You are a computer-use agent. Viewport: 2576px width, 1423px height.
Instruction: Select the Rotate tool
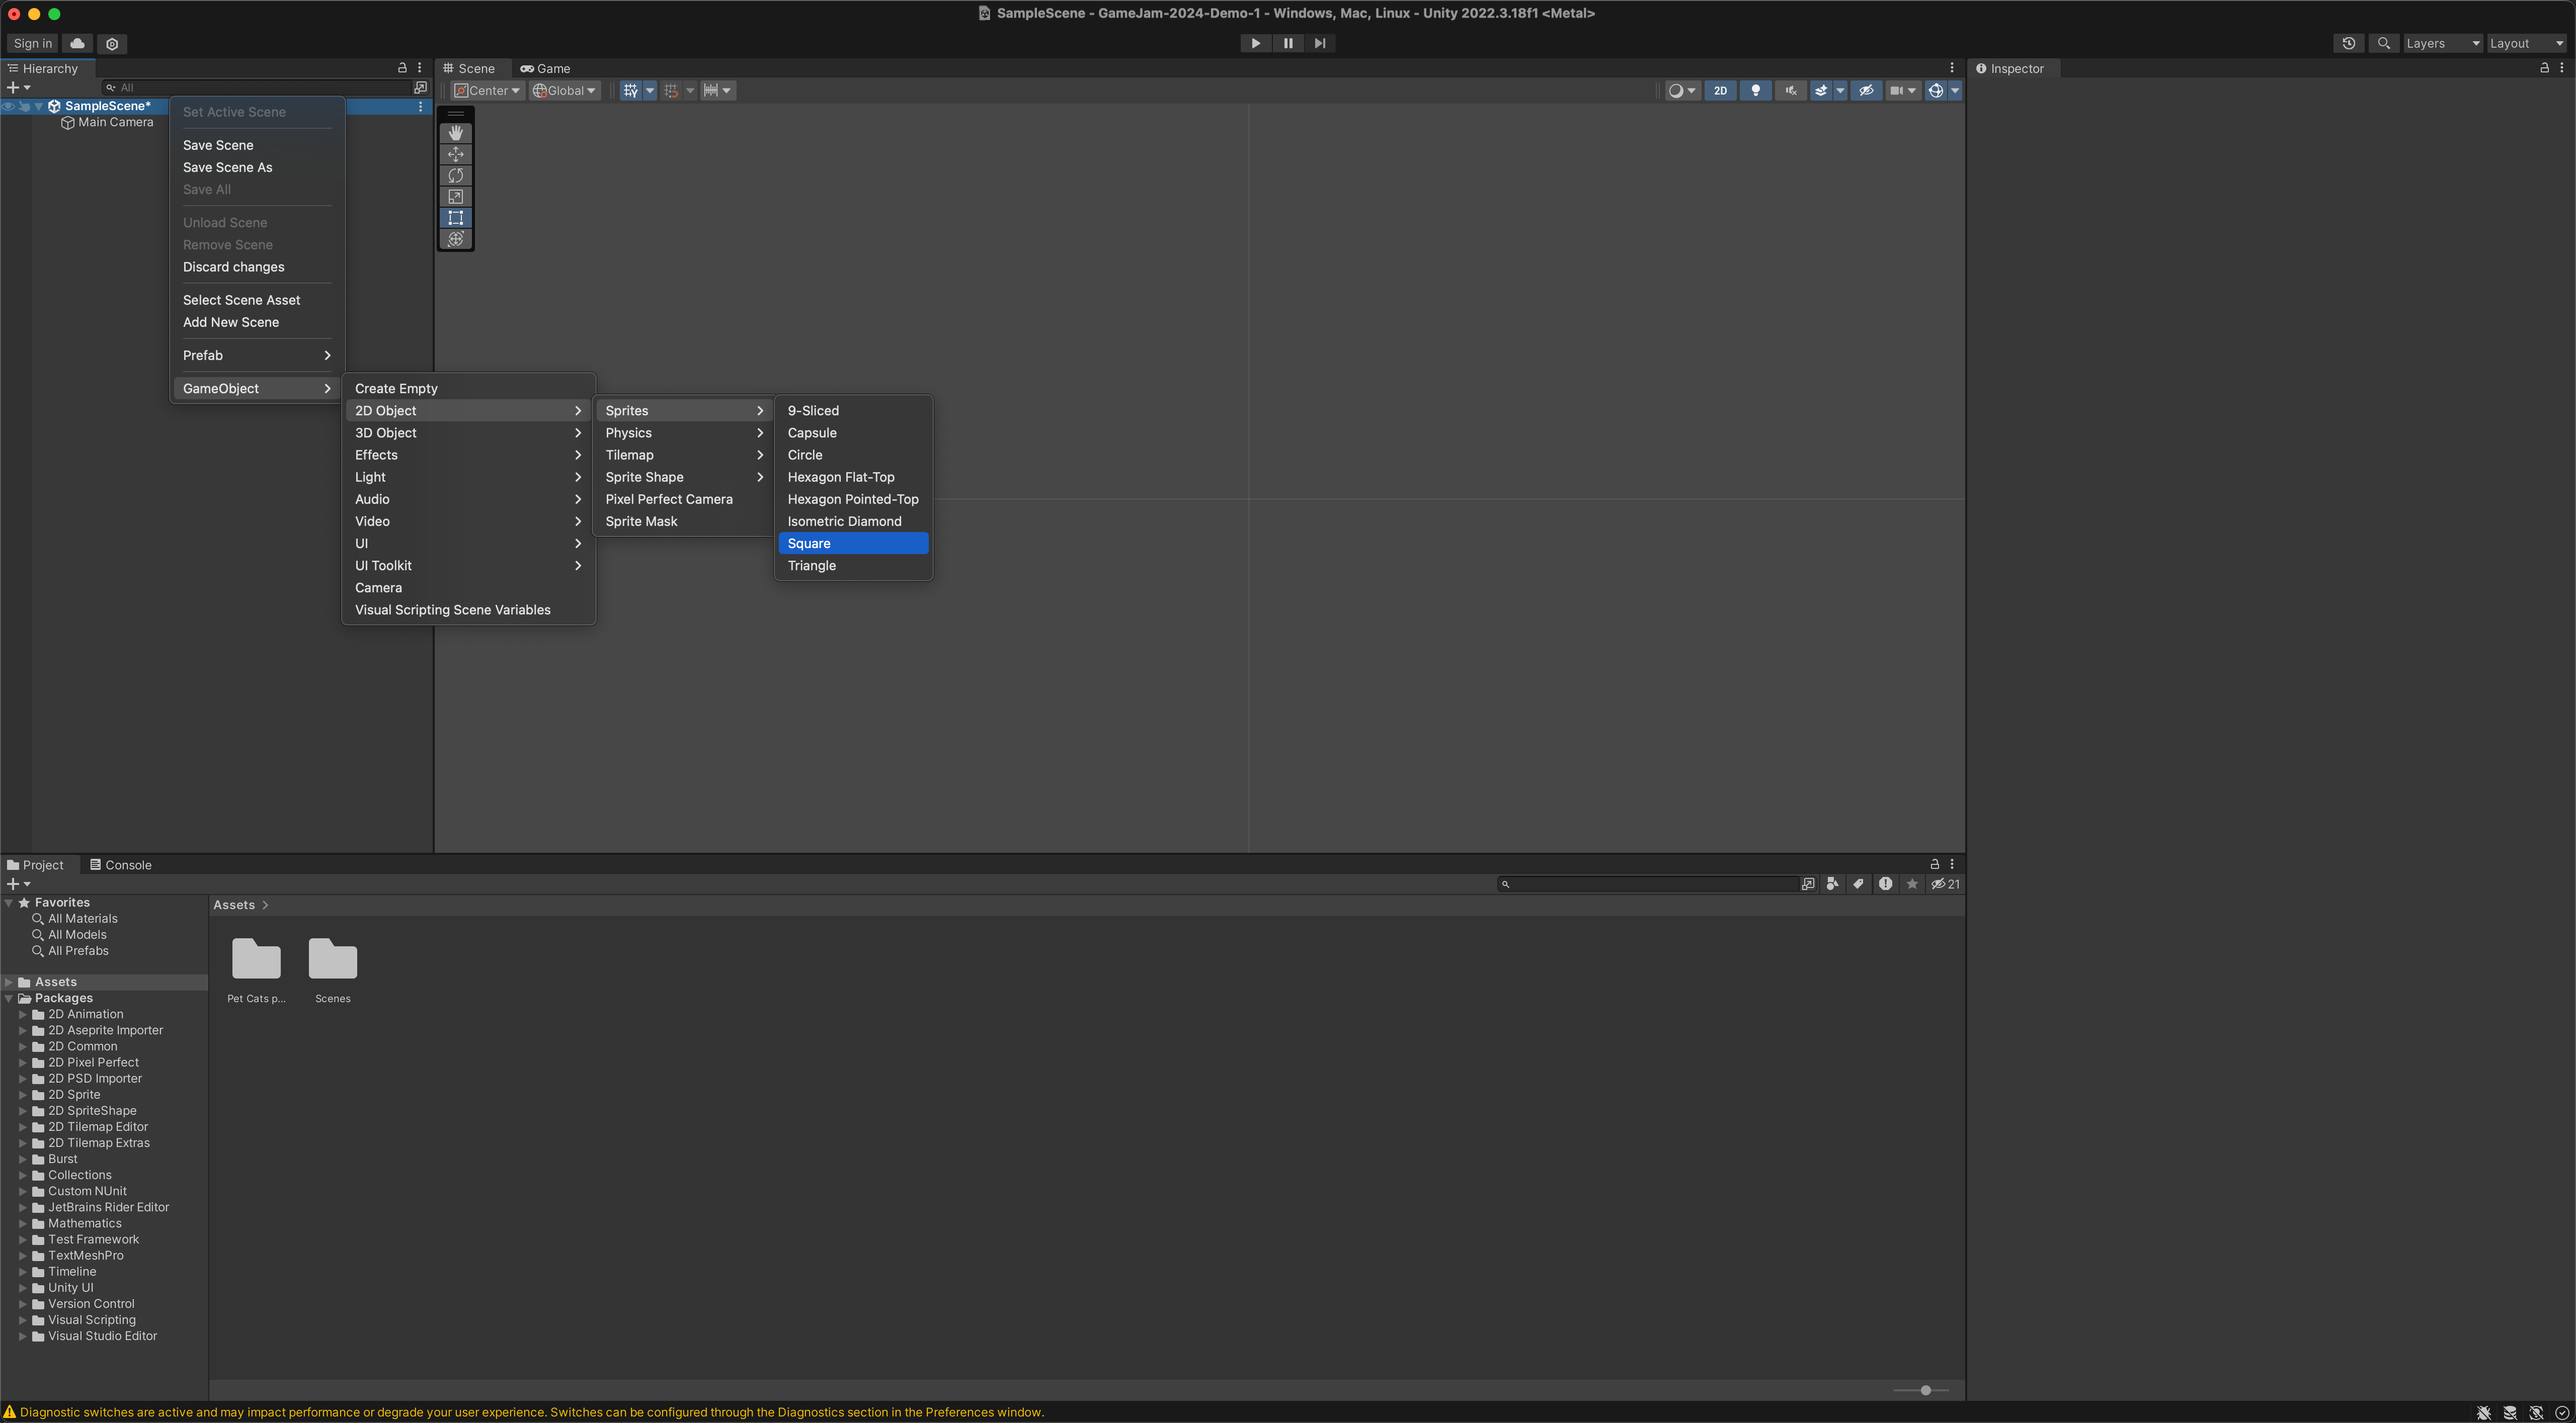[x=456, y=176]
